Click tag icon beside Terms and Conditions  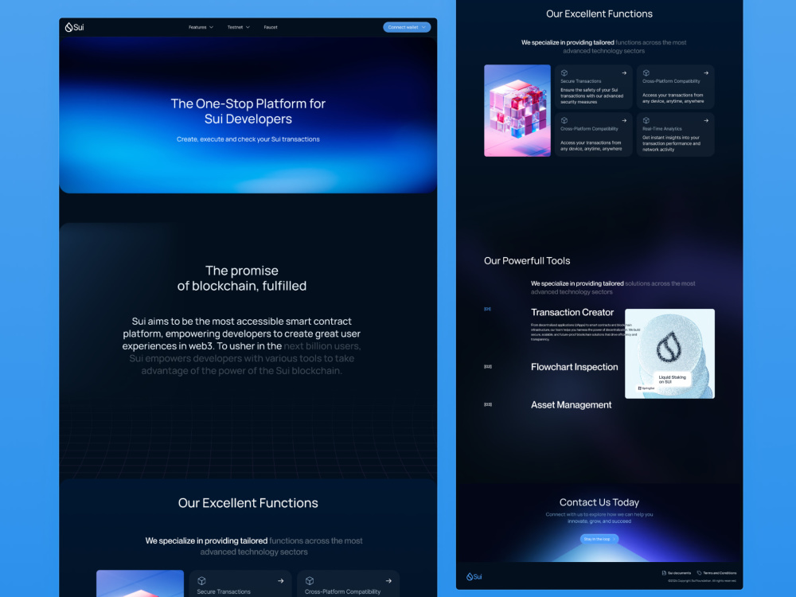click(x=699, y=573)
